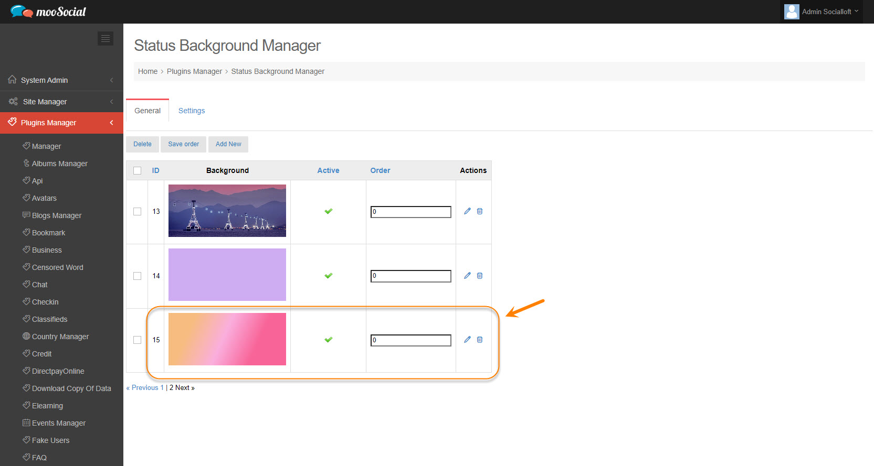Screen dimensions: 874x466
Task: Click the Events Manager calendar icon
Action: click(x=26, y=422)
